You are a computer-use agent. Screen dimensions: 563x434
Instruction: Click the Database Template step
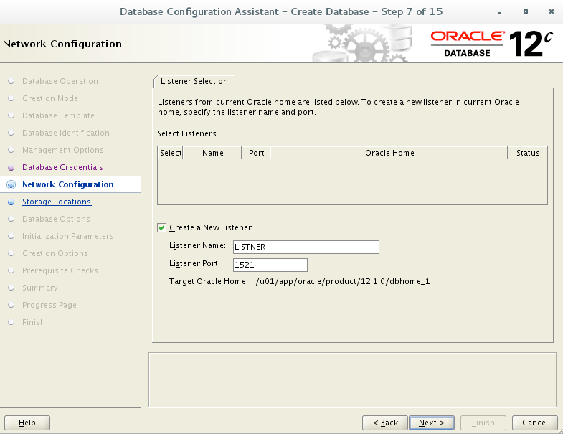(58, 115)
